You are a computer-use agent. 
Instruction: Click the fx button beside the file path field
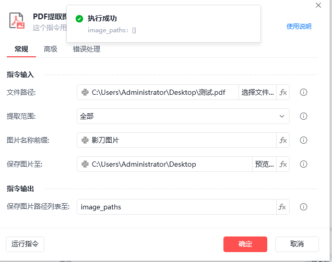(283, 92)
